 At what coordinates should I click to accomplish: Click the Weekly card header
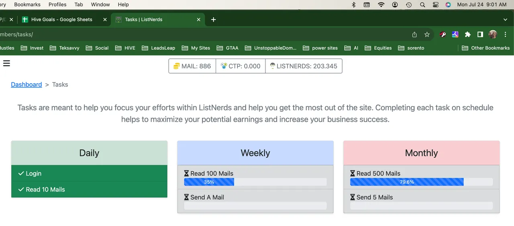coord(255,153)
